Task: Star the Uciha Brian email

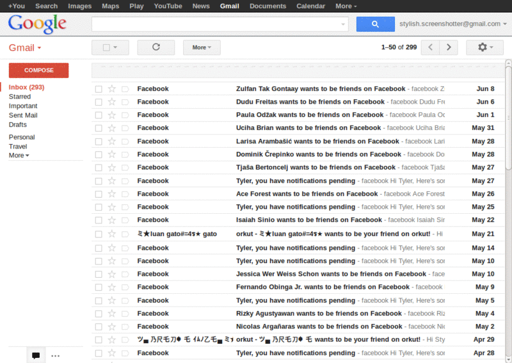Action: tap(111, 128)
